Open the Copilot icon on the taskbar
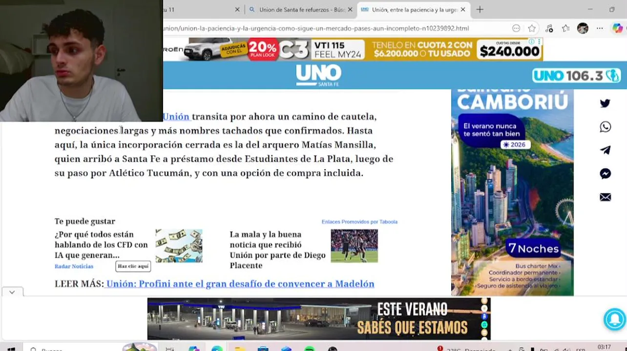This screenshot has height=351, width=627. 194,349
